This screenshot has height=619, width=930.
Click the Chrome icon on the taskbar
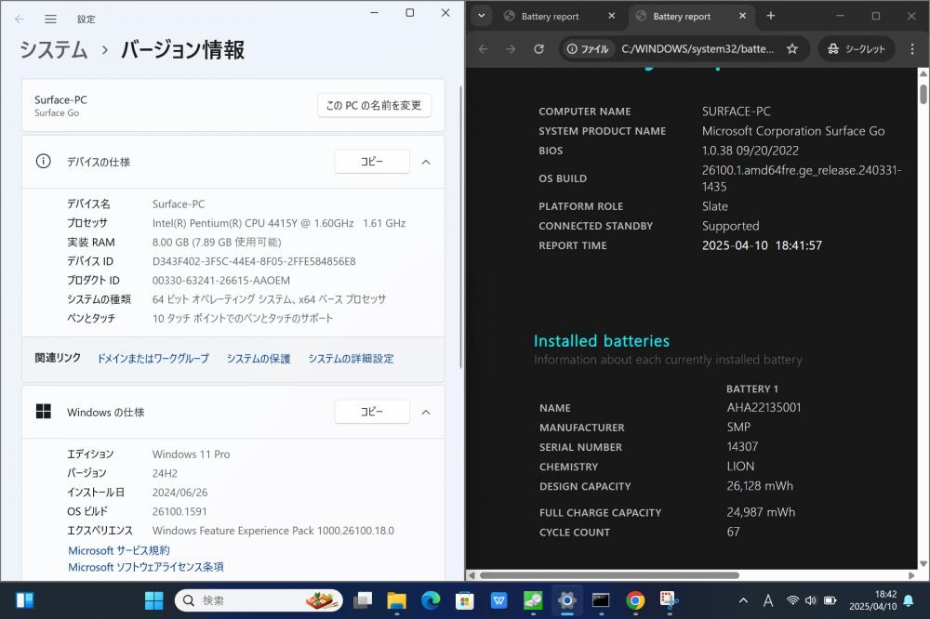point(635,600)
